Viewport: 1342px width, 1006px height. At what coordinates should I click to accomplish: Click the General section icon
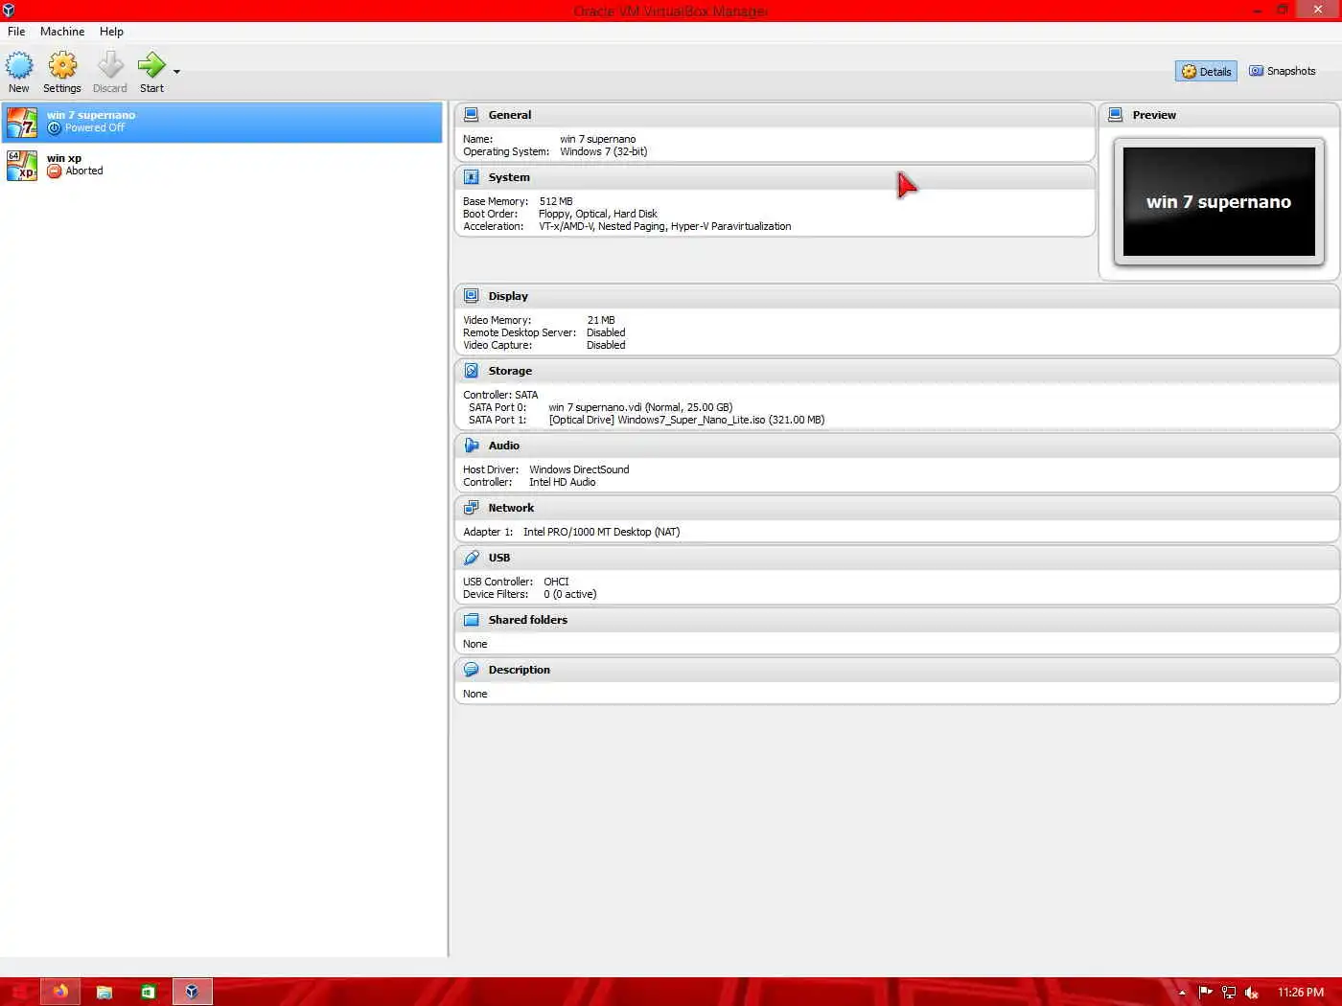pos(472,115)
